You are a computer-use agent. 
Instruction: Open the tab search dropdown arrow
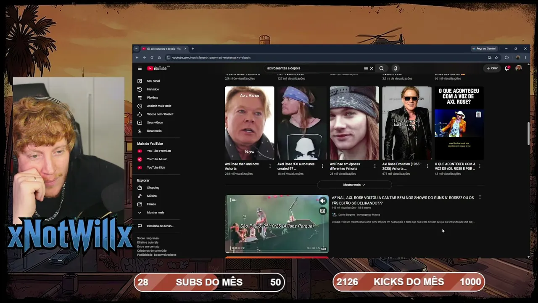click(x=136, y=49)
